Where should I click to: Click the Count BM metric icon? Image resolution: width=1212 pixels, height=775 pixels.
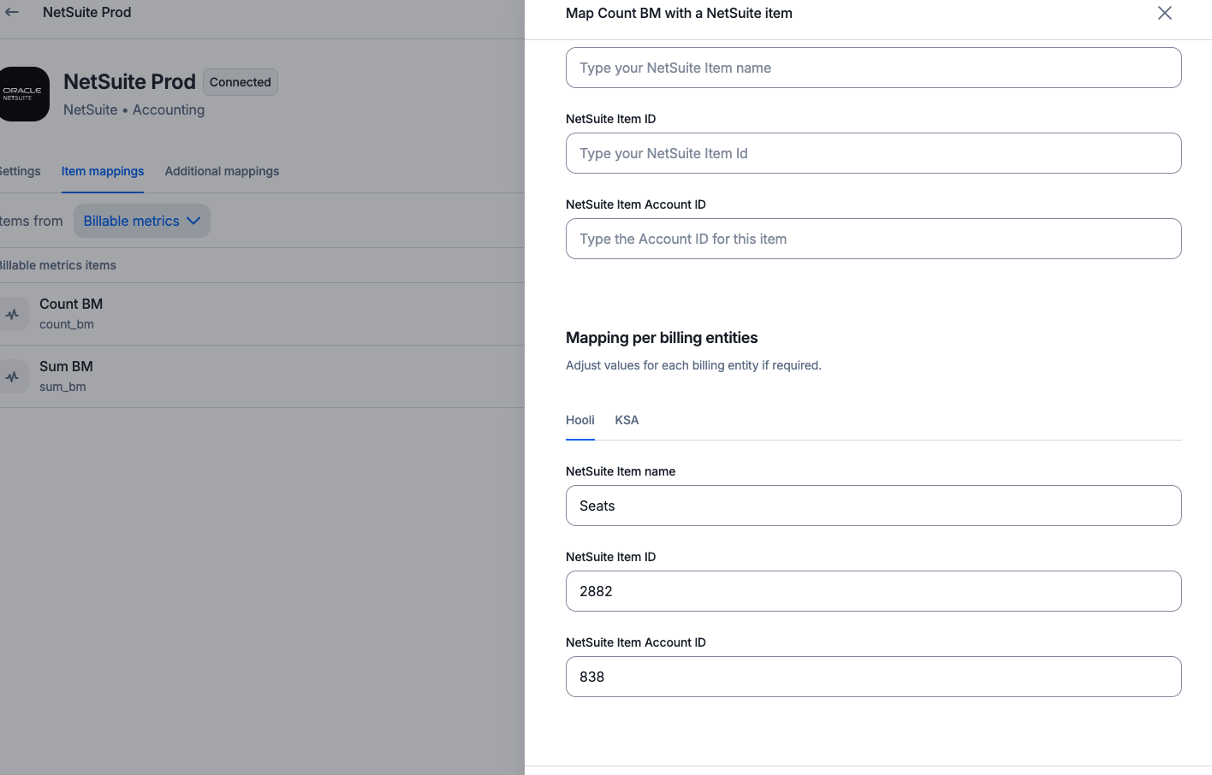pos(13,314)
